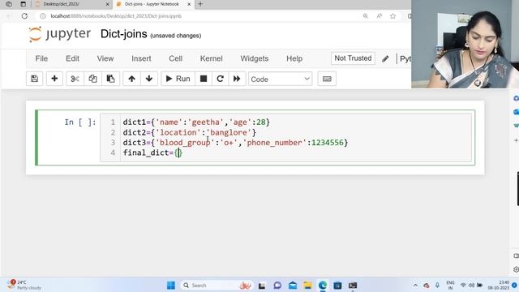Open the File menu
Image resolution: width=519 pixels, height=292 pixels.
(41, 58)
